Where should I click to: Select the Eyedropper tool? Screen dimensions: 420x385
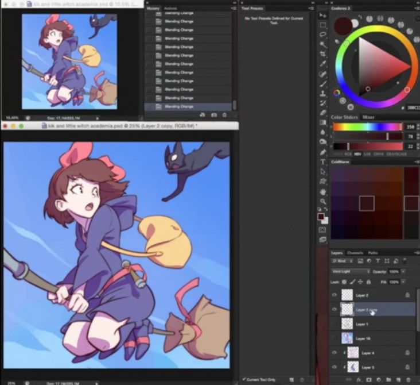click(x=323, y=64)
